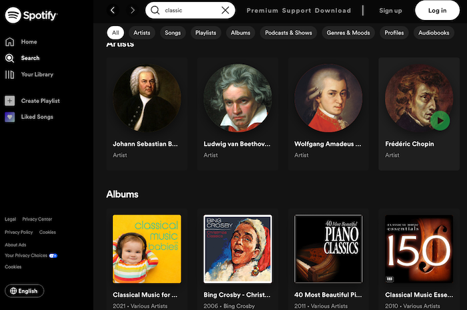Click the Log in button
This screenshot has height=310, width=467.
click(x=437, y=11)
